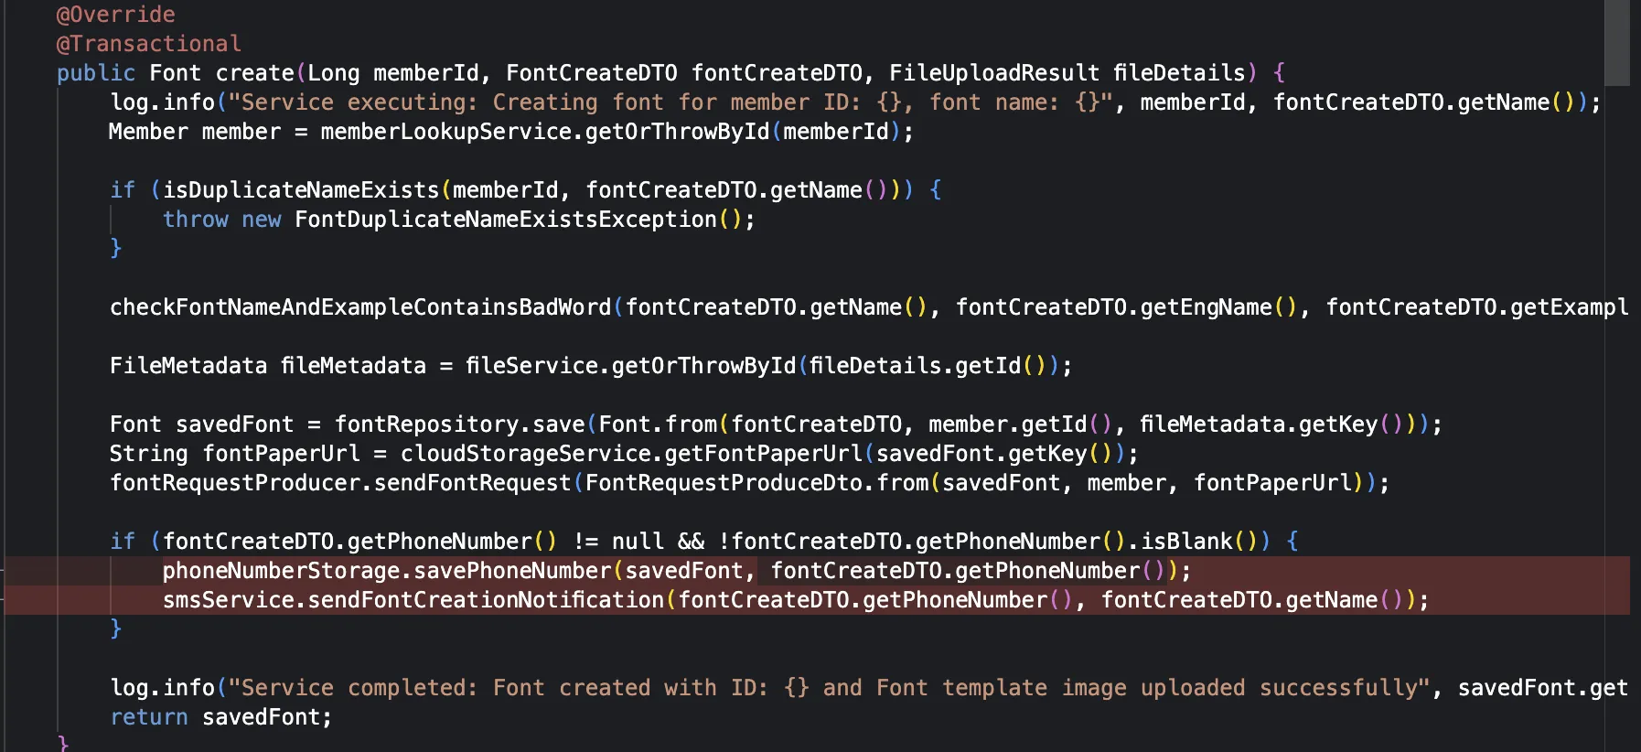Click the fontRepository.save call
The width and height of the screenshot is (1641, 752).
coord(459,424)
